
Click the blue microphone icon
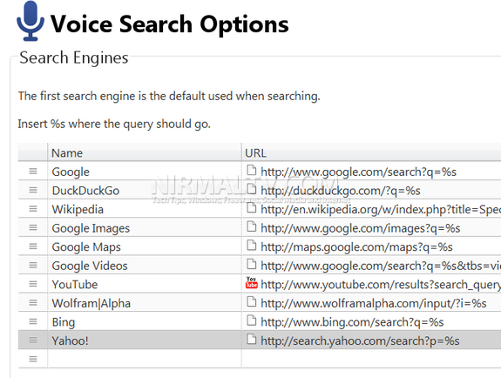(x=30, y=21)
